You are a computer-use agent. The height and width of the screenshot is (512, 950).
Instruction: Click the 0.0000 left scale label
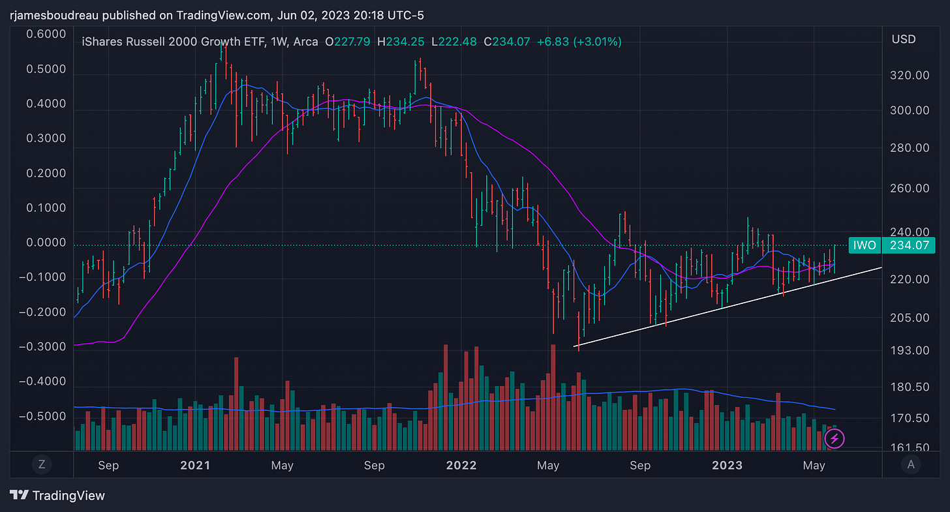(x=47, y=243)
